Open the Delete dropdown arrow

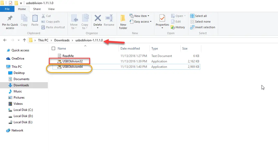98,28
